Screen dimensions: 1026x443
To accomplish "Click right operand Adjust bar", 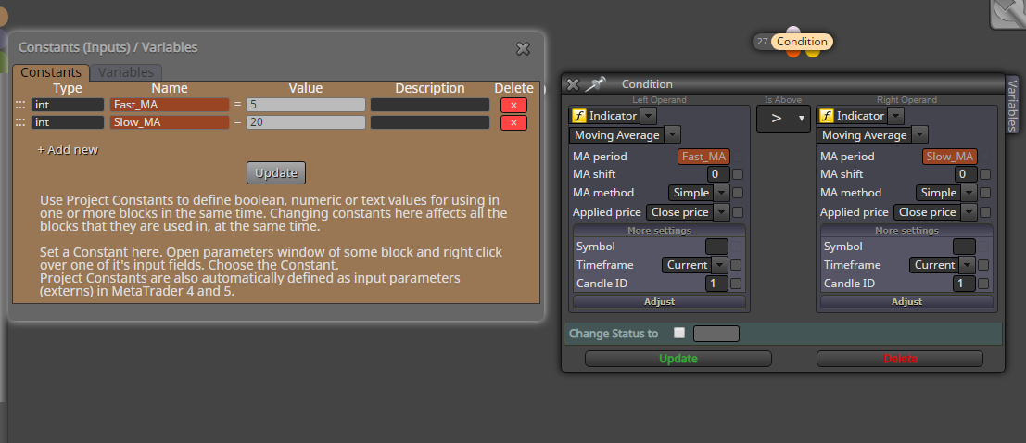I will coord(906,301).
